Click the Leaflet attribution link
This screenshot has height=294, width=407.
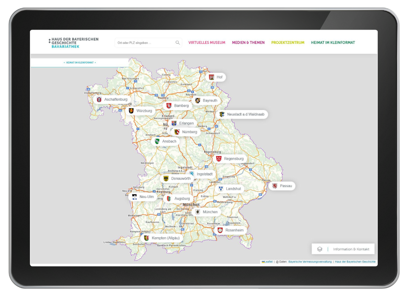268,262
